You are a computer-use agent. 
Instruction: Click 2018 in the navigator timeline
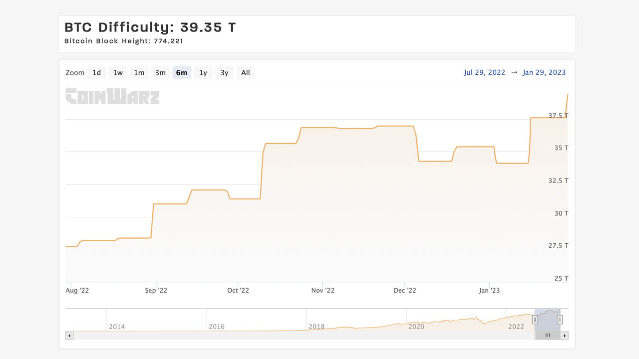pyautogui.click(x=317, y=327)
